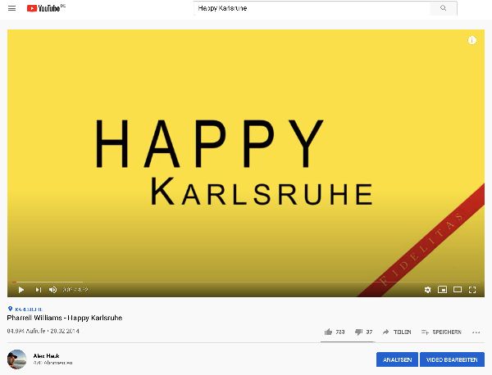This screenshot has width=492, height=375.
Task: Enter fullscreen mode
Action: click(x=472, y=290)
